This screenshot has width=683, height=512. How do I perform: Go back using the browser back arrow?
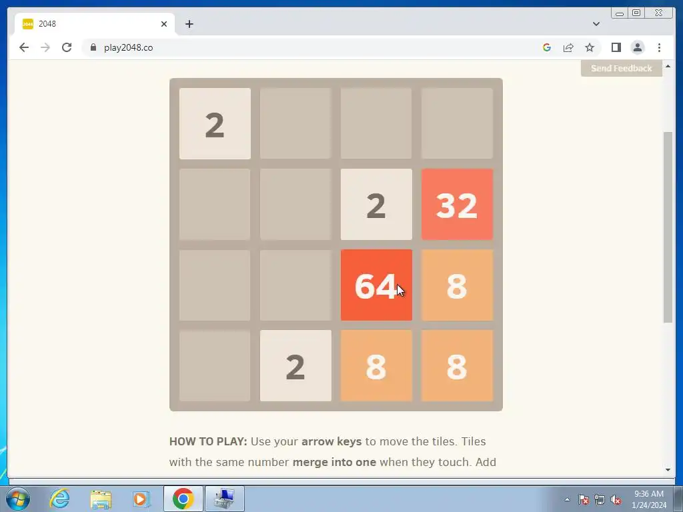[24, 47]
